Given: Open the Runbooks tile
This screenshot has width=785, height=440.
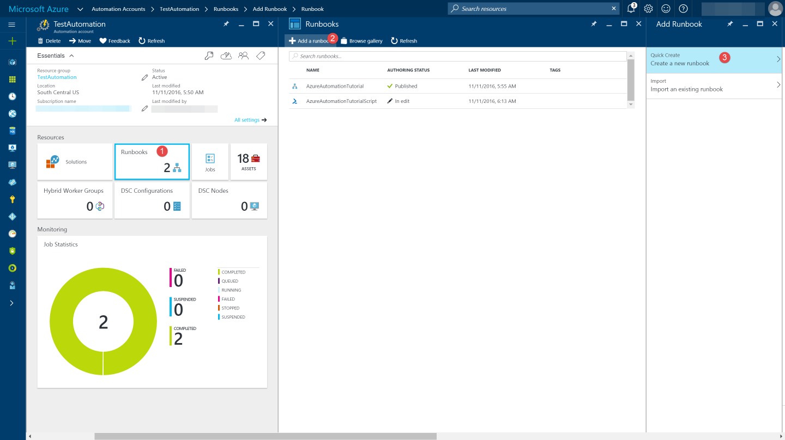Looking at the screenshot, I should click(152, 162).
